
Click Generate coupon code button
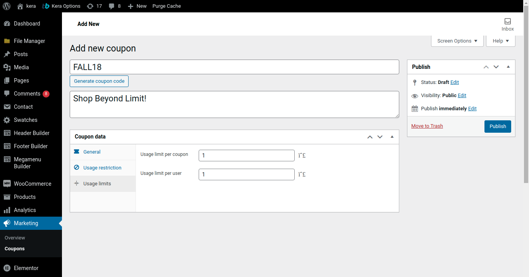[x=99, y=81]
